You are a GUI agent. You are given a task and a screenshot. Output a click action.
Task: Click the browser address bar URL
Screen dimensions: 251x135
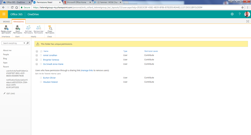click(x=118, y=7)
